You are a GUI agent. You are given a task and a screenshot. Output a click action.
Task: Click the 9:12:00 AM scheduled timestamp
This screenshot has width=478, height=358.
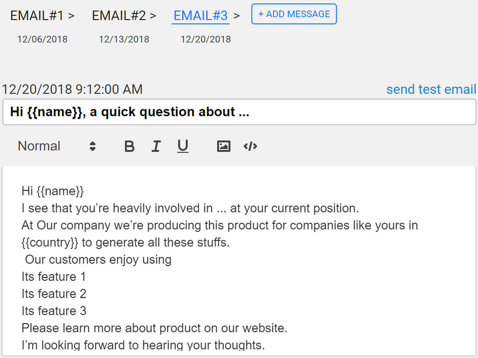(x=109, y=90)
